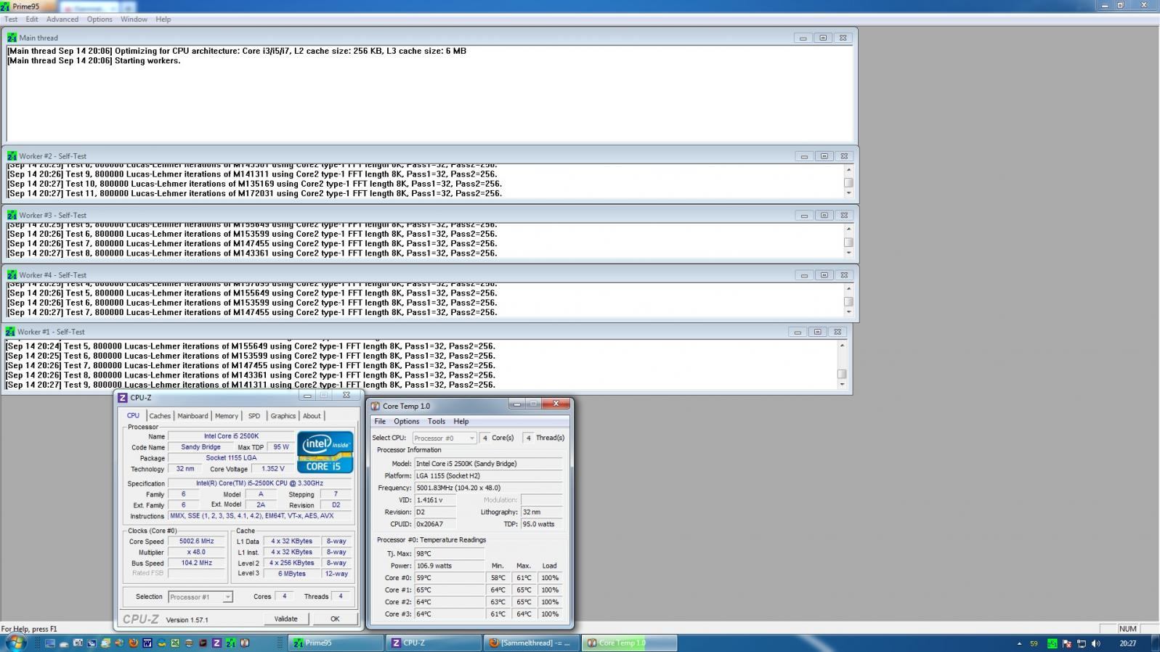Click the Core Voltage value 1.352 V
This screenshot has width=1160, height=652.
point(273,469)
